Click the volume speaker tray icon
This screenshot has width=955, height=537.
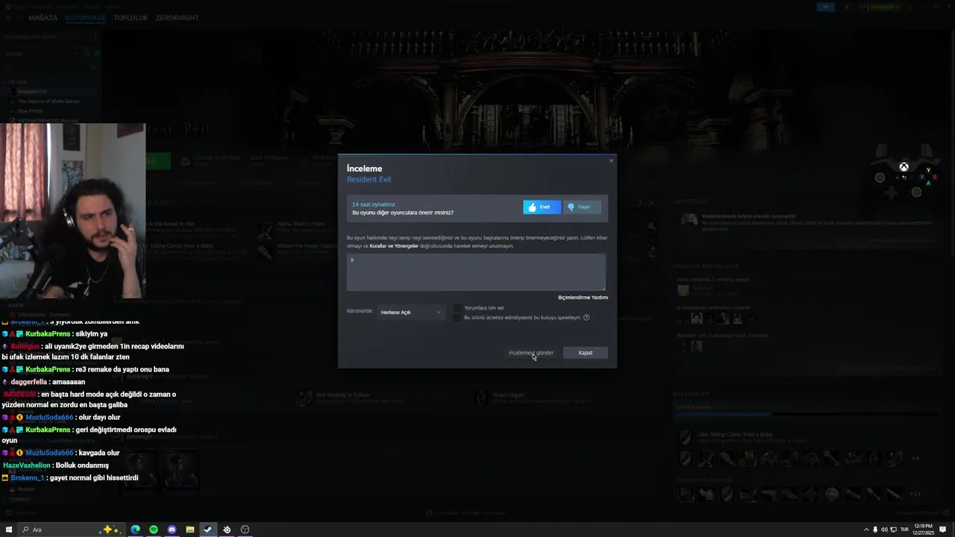[x=884, y=530]
